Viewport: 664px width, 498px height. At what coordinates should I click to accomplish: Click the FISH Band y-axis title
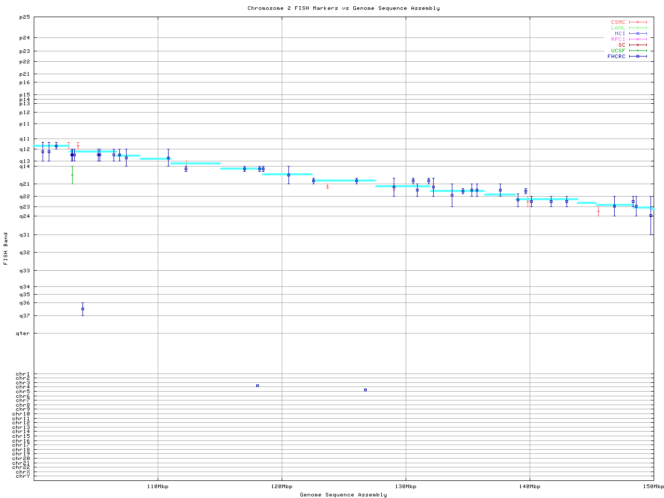[6, 248]
